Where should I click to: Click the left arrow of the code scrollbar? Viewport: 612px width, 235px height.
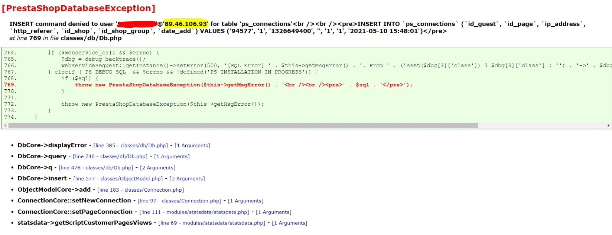tap(5, 126)
